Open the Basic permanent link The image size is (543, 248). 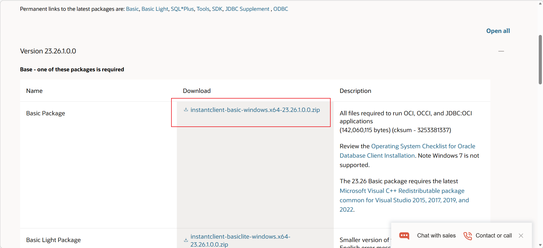(x=132, y=9)
